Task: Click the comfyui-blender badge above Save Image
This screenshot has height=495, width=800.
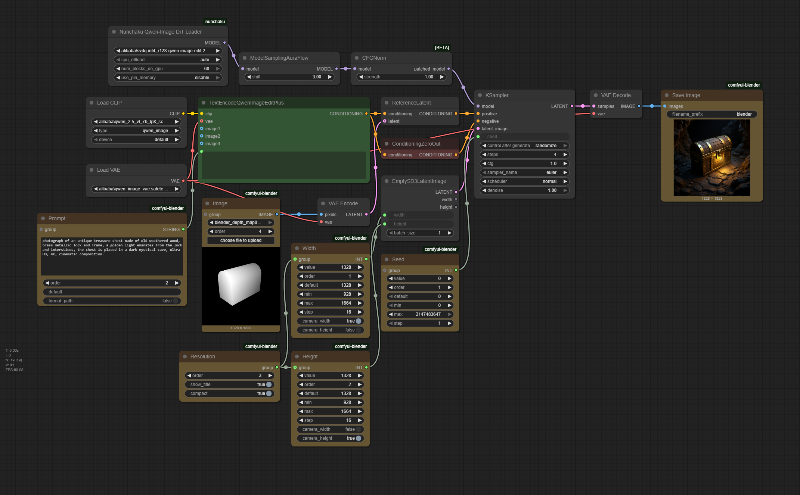Action: 744,85
